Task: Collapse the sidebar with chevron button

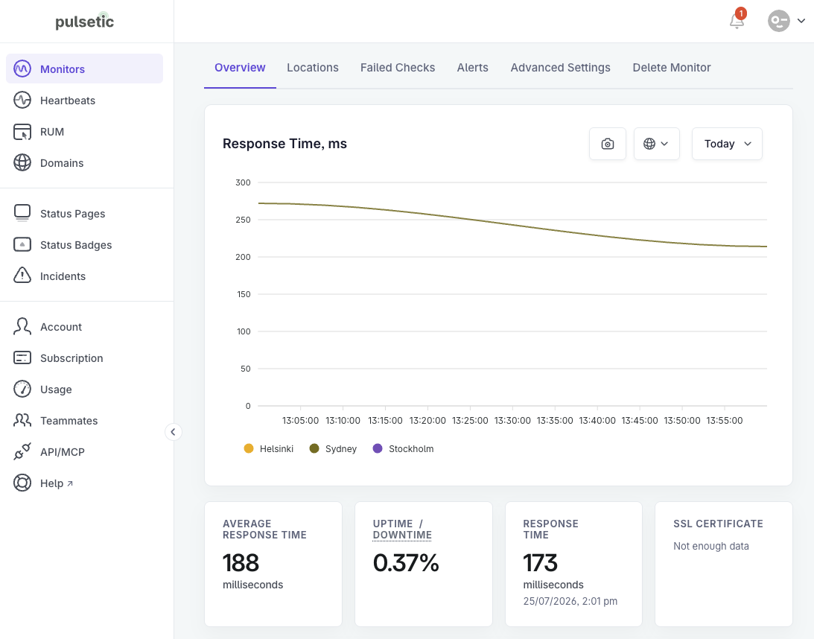Action: pos(174,432)
